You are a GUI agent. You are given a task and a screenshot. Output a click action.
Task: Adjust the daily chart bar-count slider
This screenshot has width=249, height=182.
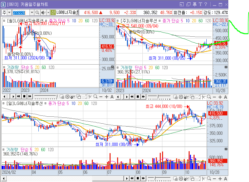click(159, 179)
